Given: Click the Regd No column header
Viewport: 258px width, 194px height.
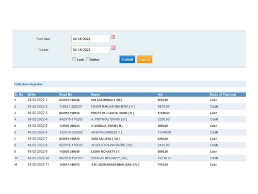Looking at the screenshot, I should 66,94.
